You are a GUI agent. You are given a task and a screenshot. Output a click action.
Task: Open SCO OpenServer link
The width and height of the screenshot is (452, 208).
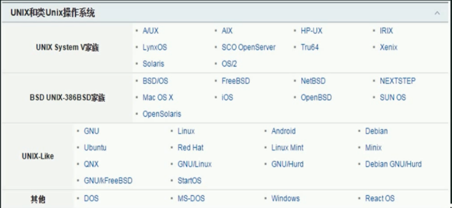(248, 47)
